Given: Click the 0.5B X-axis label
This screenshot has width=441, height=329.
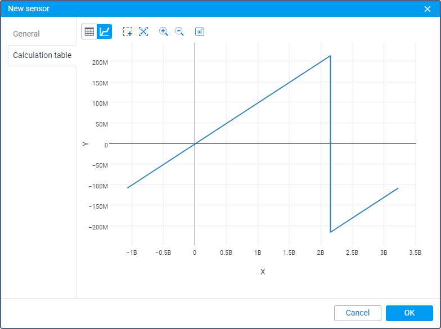Looking at the screenshot, I should click(x=226, y=253).
